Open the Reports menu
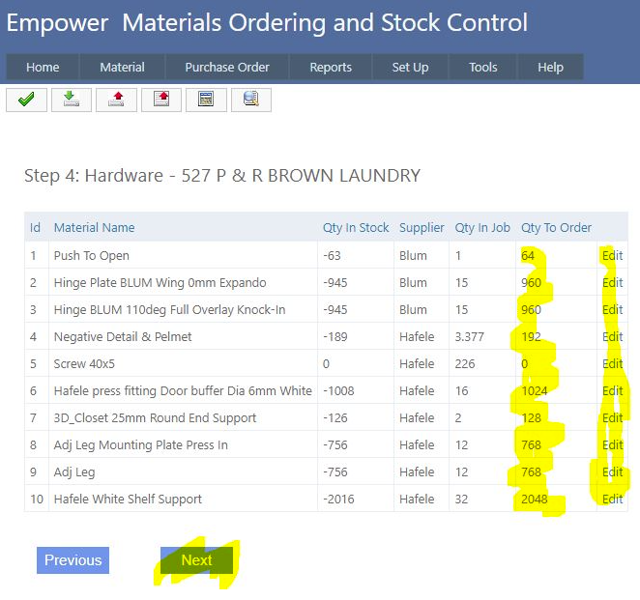Screen dimensions: 640x600 331,67
